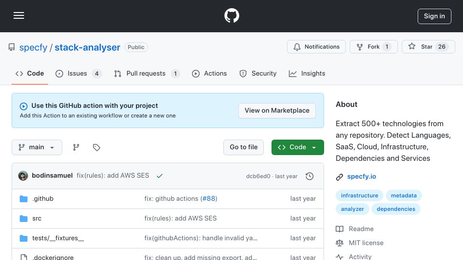Open bodinsamuel's avatar
The width and height of the screenshot is (463, 260).
pyautogui.click(x=23, y=176)
